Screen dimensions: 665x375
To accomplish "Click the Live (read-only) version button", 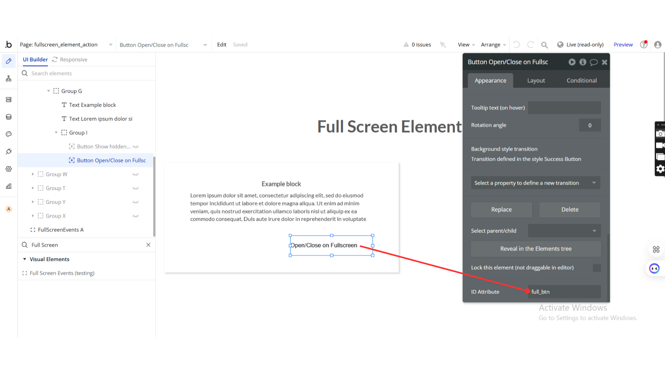I will coord(580,45).
